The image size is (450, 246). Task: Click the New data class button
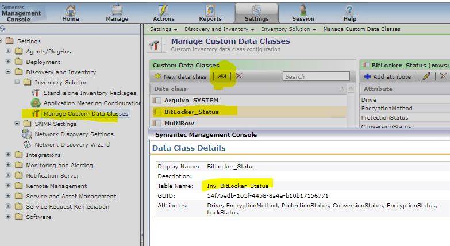tap(180, 76)
